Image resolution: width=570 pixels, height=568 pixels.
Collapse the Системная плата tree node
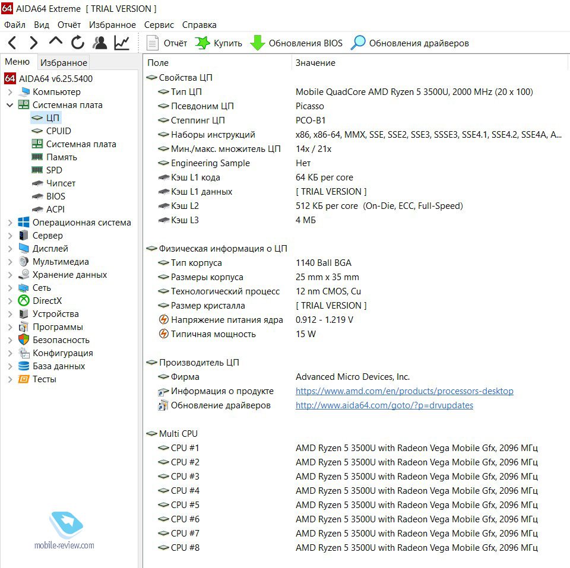[x=9, y=105]
